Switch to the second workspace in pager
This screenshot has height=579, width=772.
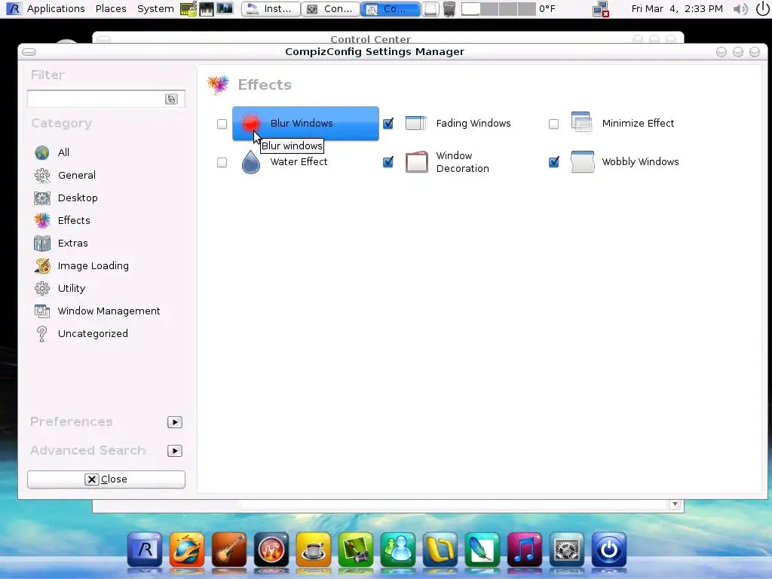(x=489, y=9)
